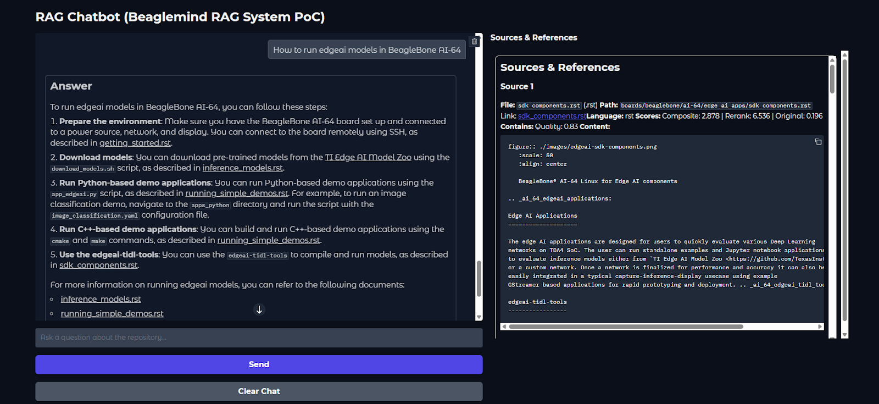Click the bold 'Download models' step title
Screen dimensions: 879x404
[x=96, y=157]
